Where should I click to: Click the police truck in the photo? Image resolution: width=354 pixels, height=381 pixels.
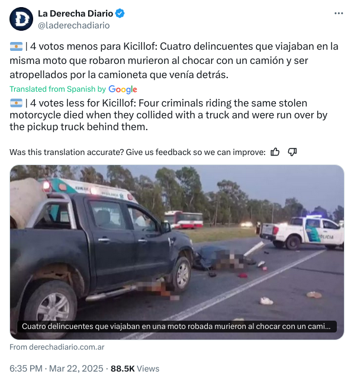tap(301, 233)
